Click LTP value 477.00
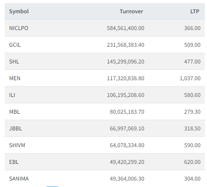207x187 pixels. tap(192, 62)
